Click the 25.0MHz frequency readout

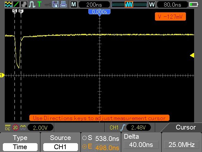tap(181, 145)
